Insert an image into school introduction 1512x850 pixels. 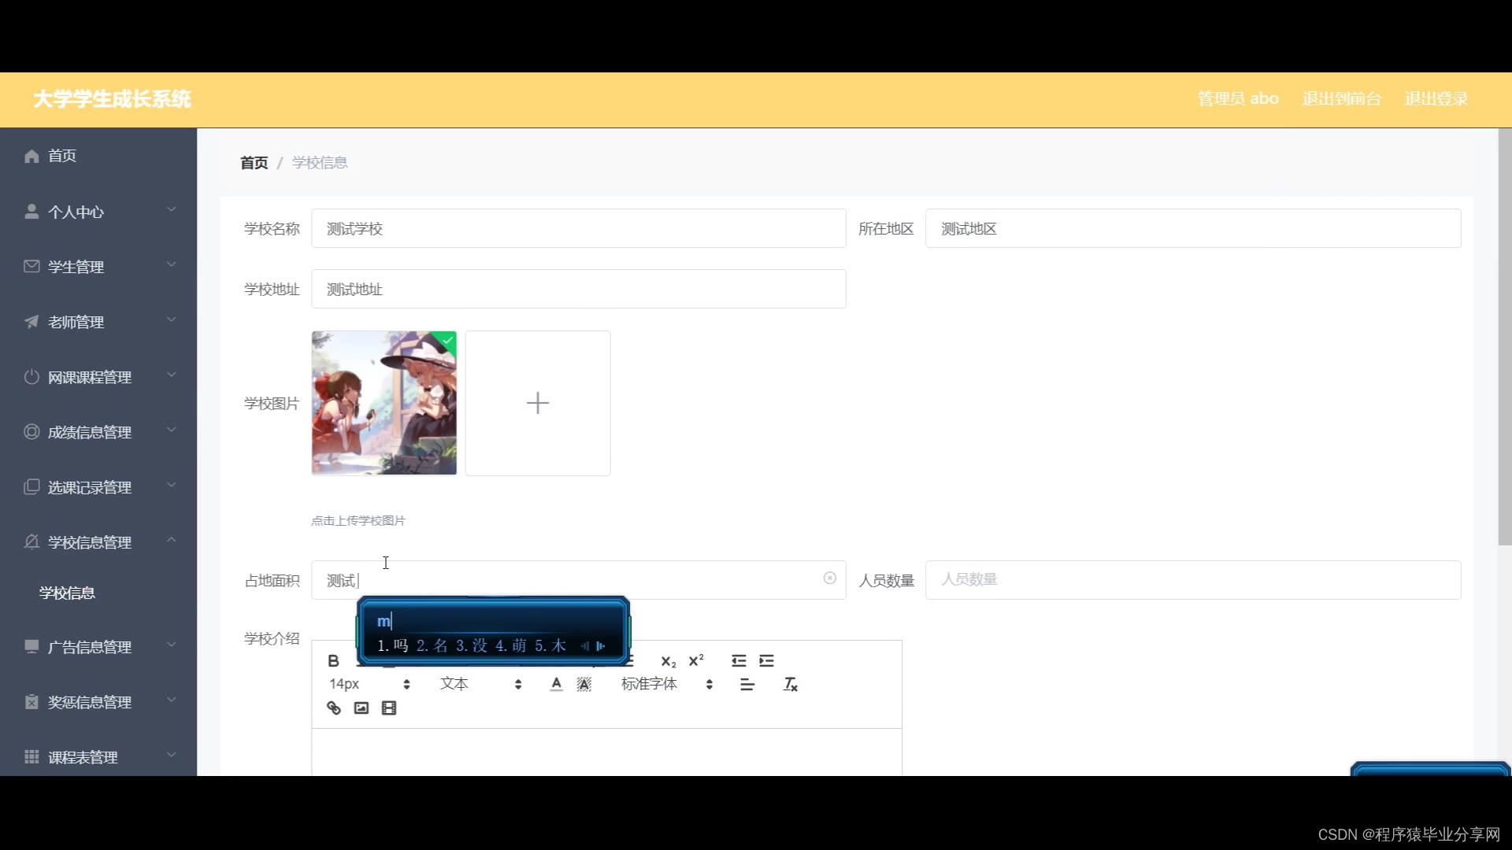click(361, 708)
